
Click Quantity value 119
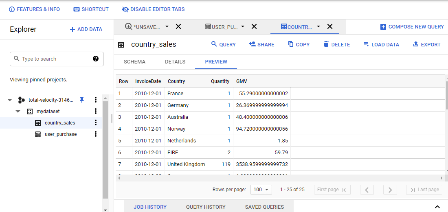coord(226,164)
